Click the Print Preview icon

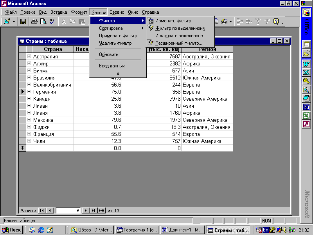tap(43, 22)
